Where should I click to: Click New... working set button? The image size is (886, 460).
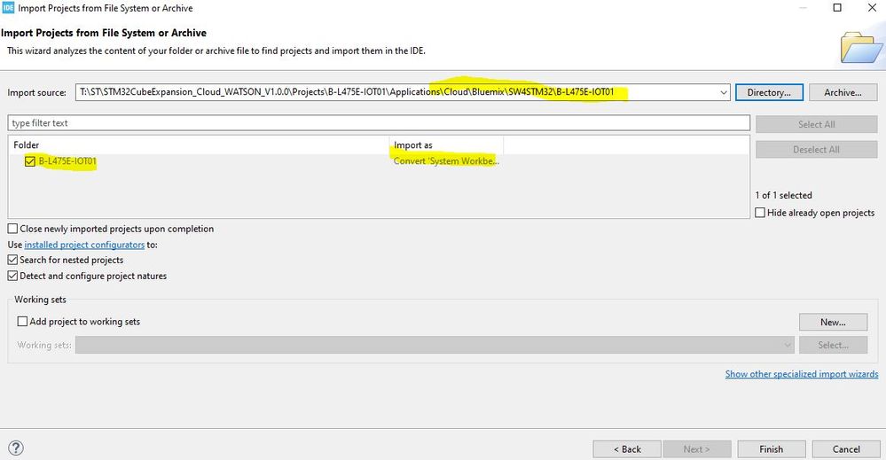[x=833, y=322]
